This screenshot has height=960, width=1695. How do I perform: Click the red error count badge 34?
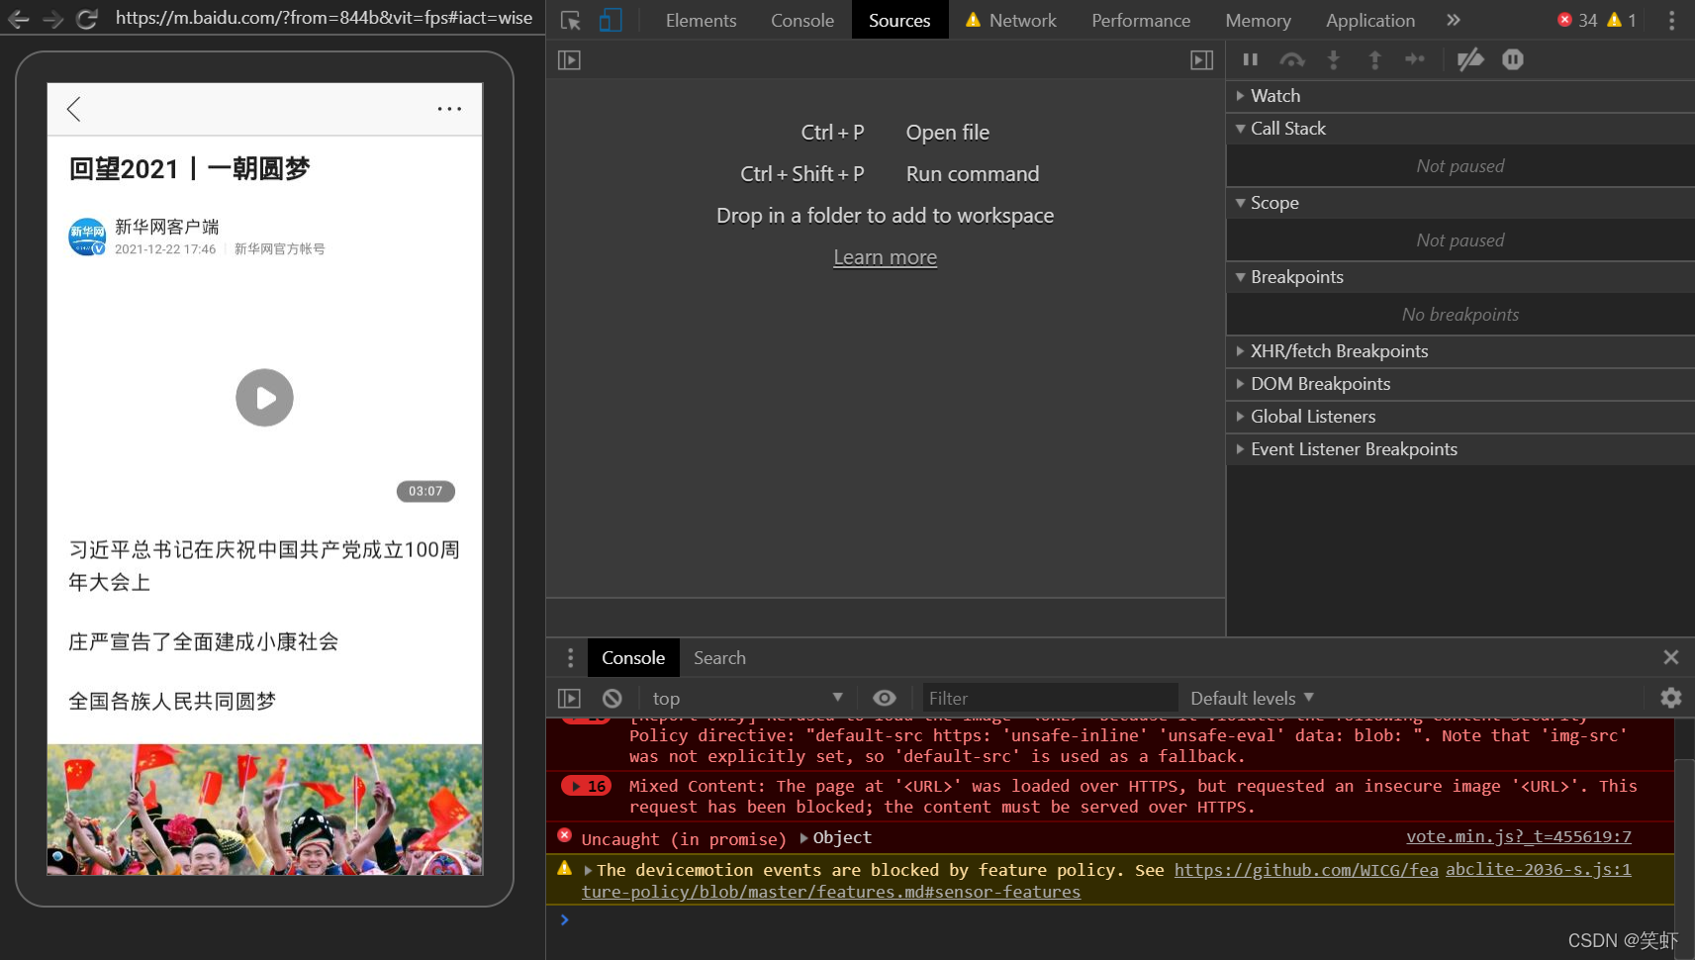[x=1576, y=20]
